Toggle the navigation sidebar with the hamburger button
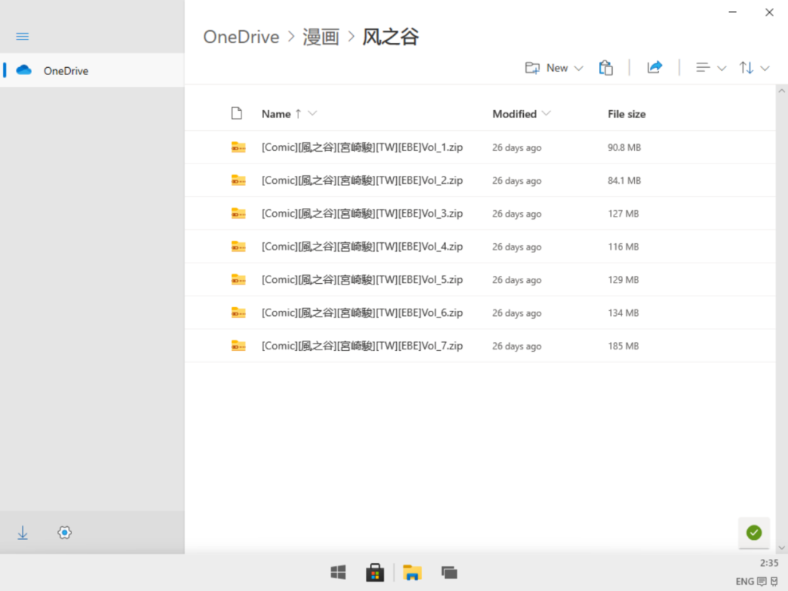788x591 pixels. point(22,36)
